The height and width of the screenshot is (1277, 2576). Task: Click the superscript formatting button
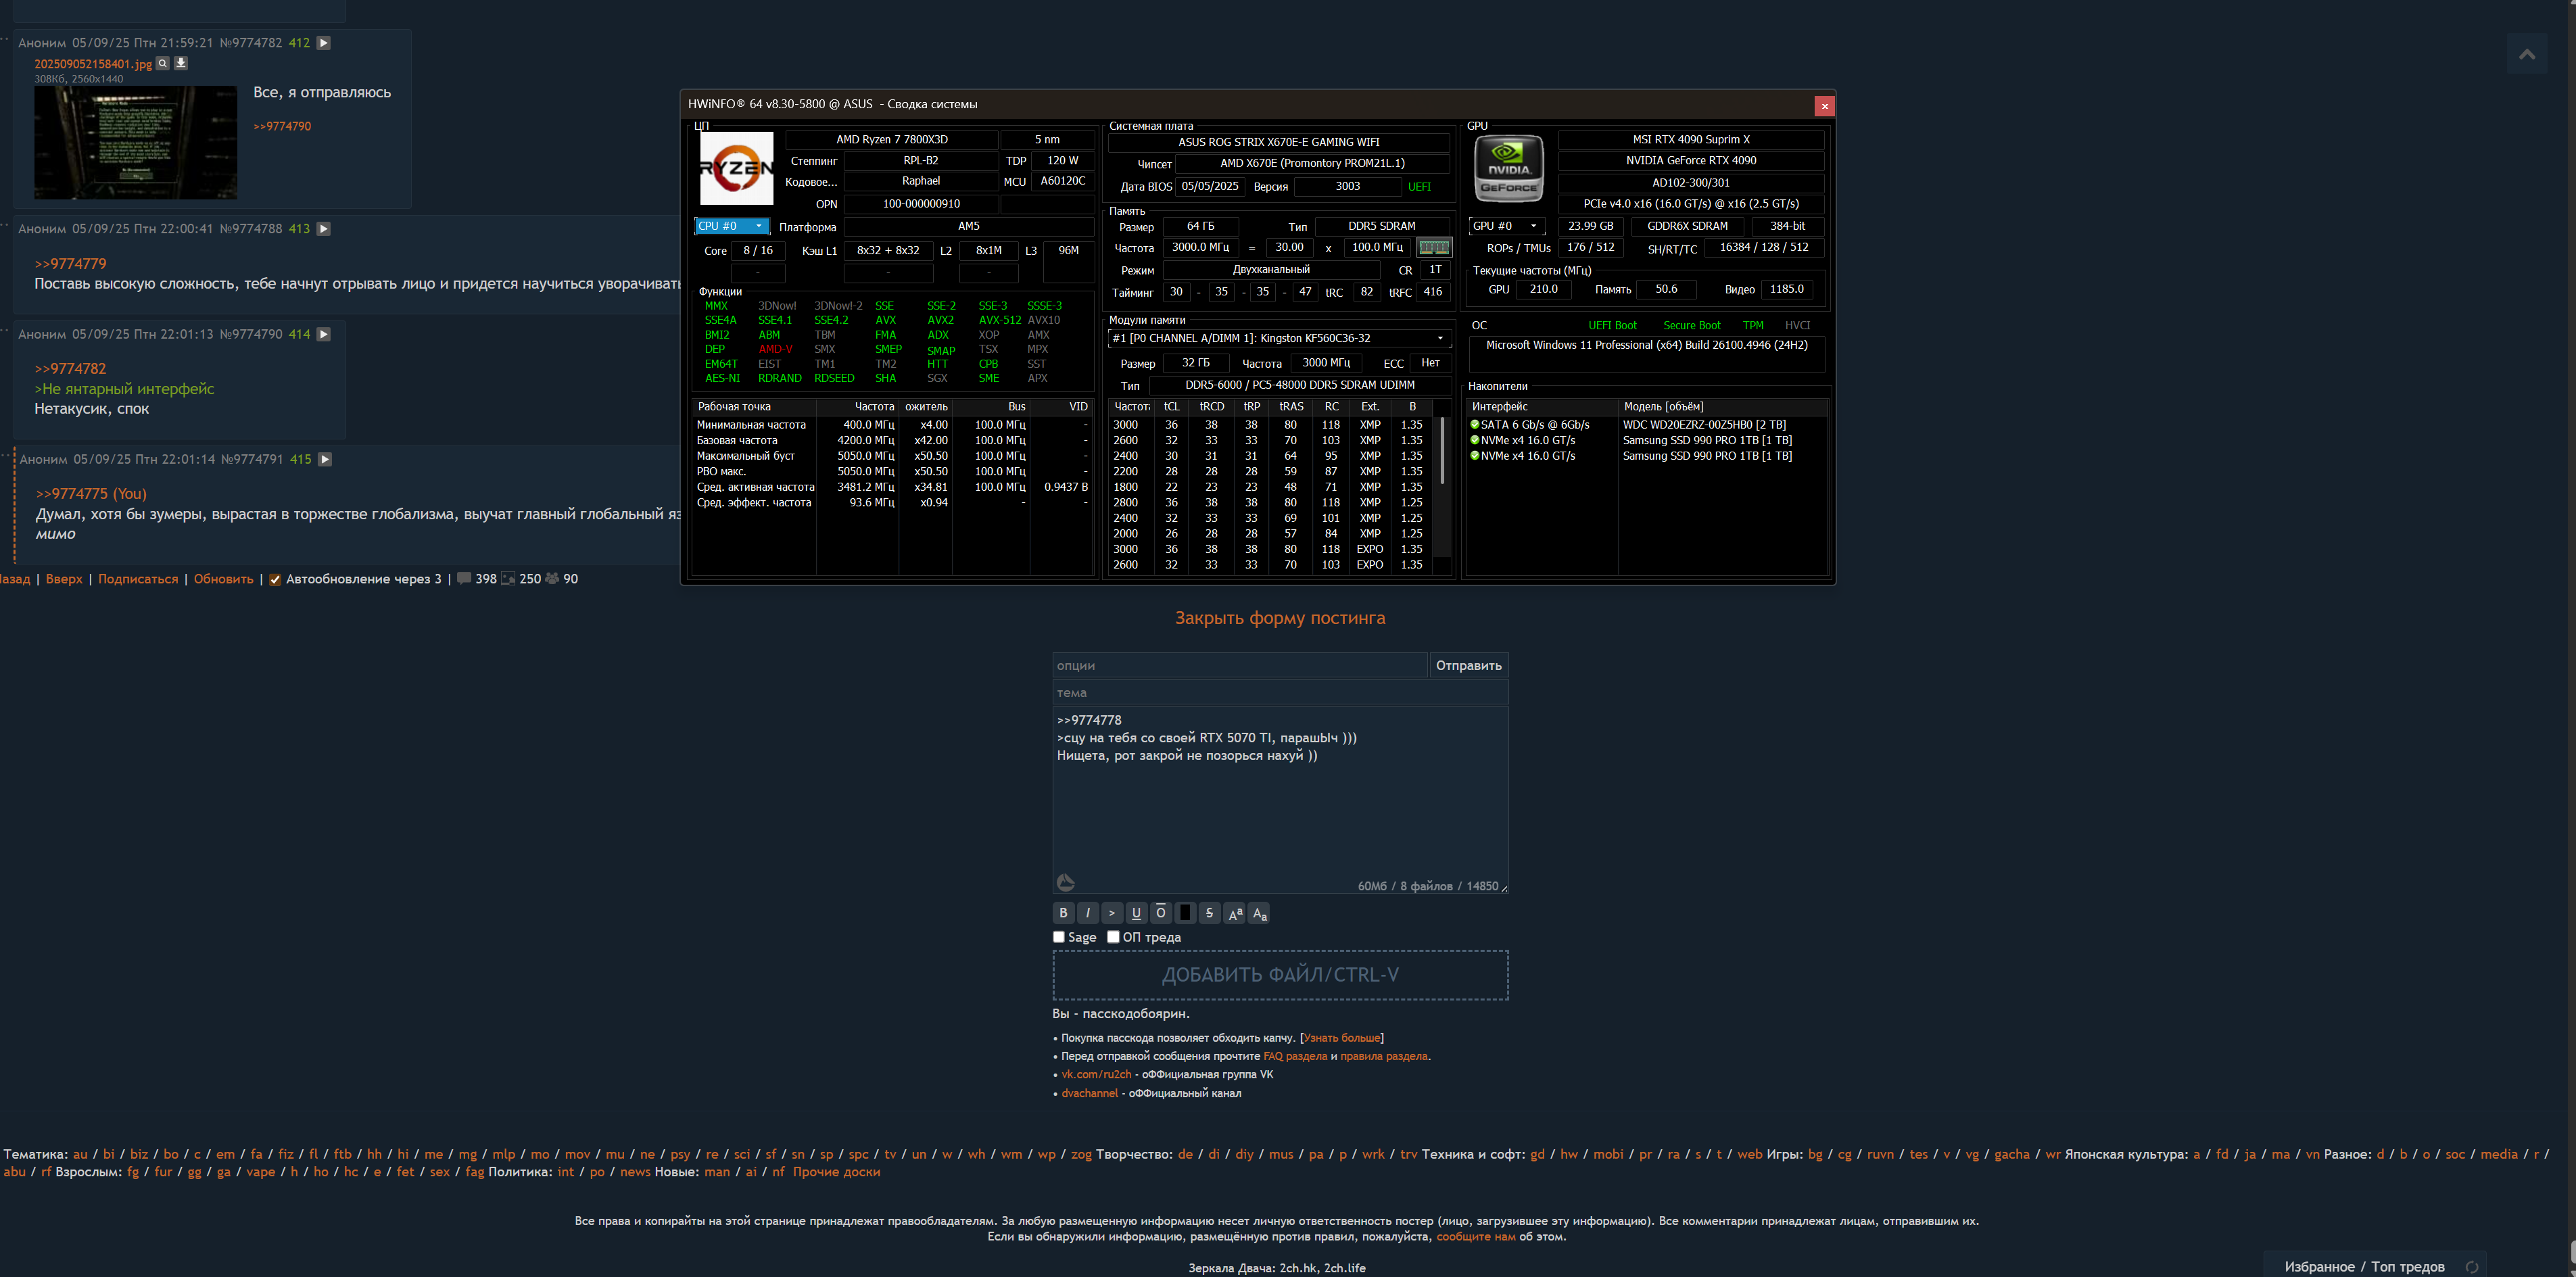coord(1234,913)
